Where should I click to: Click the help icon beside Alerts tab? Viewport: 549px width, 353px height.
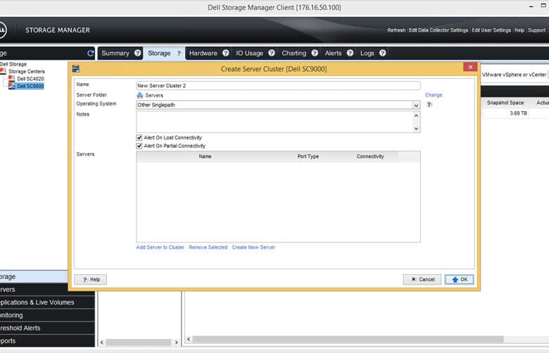(350, 53)
